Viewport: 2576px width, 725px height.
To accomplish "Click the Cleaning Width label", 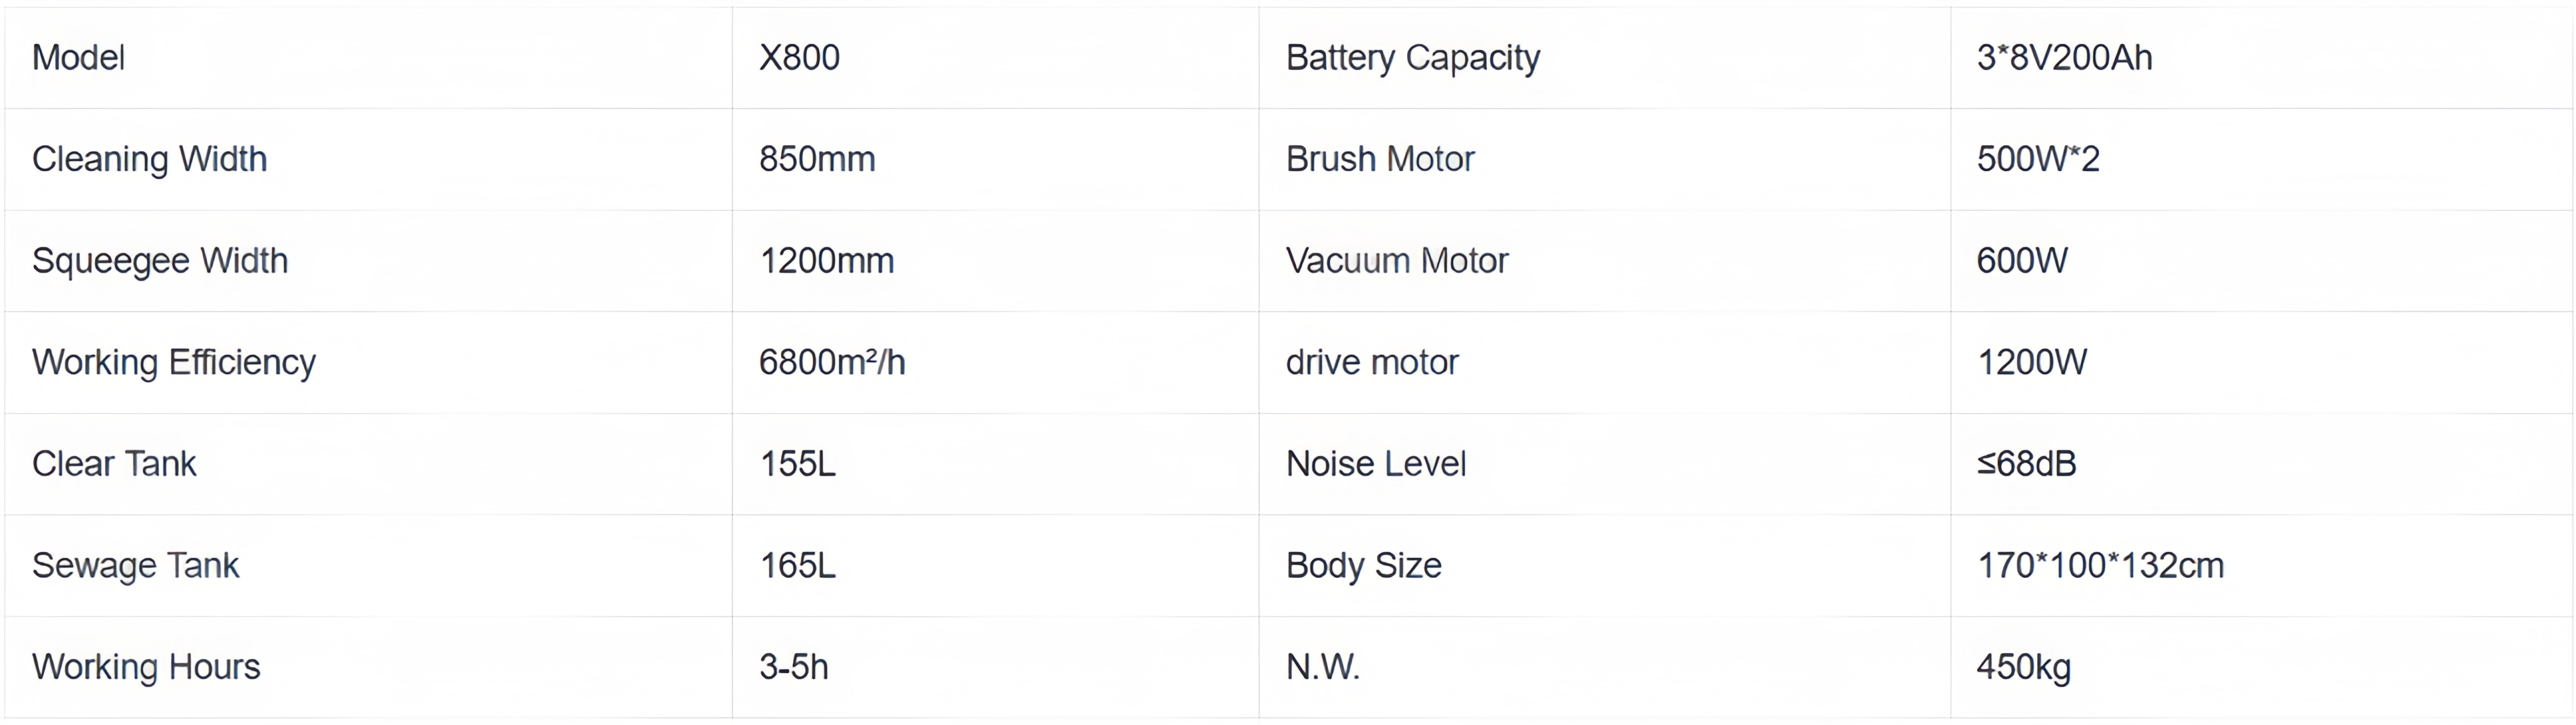I will 150,159.
